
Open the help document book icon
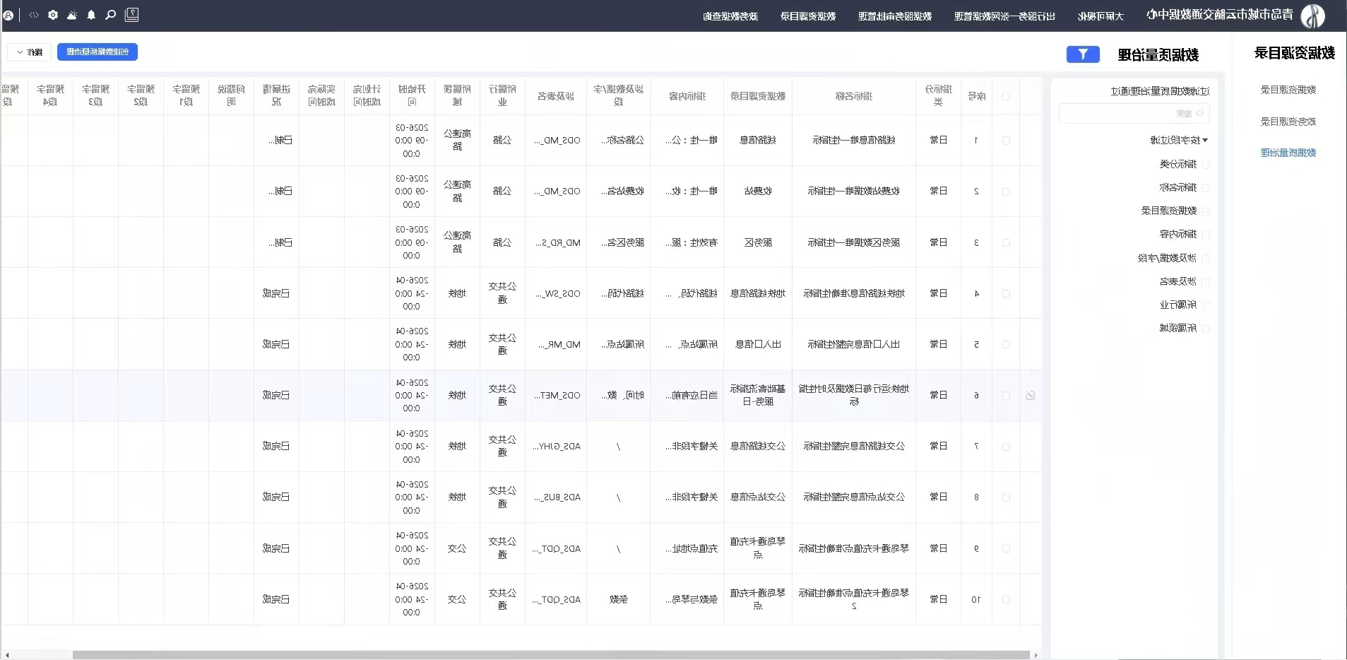coord(131,15)
